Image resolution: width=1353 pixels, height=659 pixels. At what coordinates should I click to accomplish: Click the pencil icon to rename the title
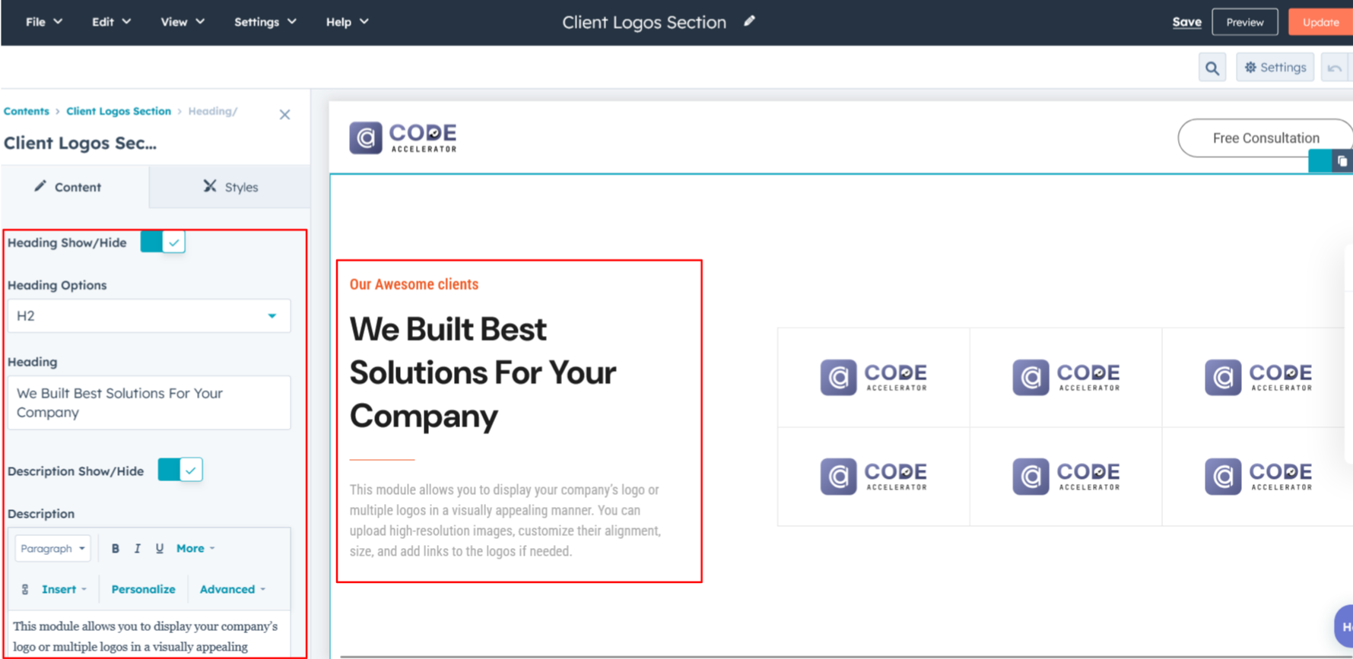pyautogui.click(x=749, y=21)
